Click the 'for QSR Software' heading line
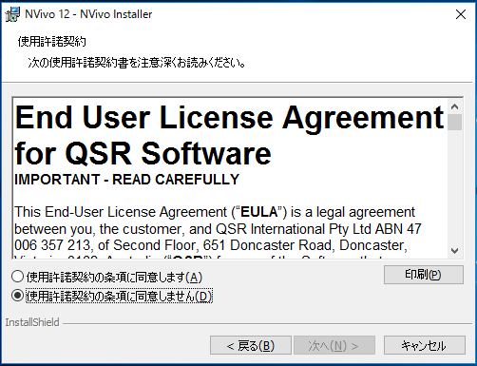 pos(143,154)
